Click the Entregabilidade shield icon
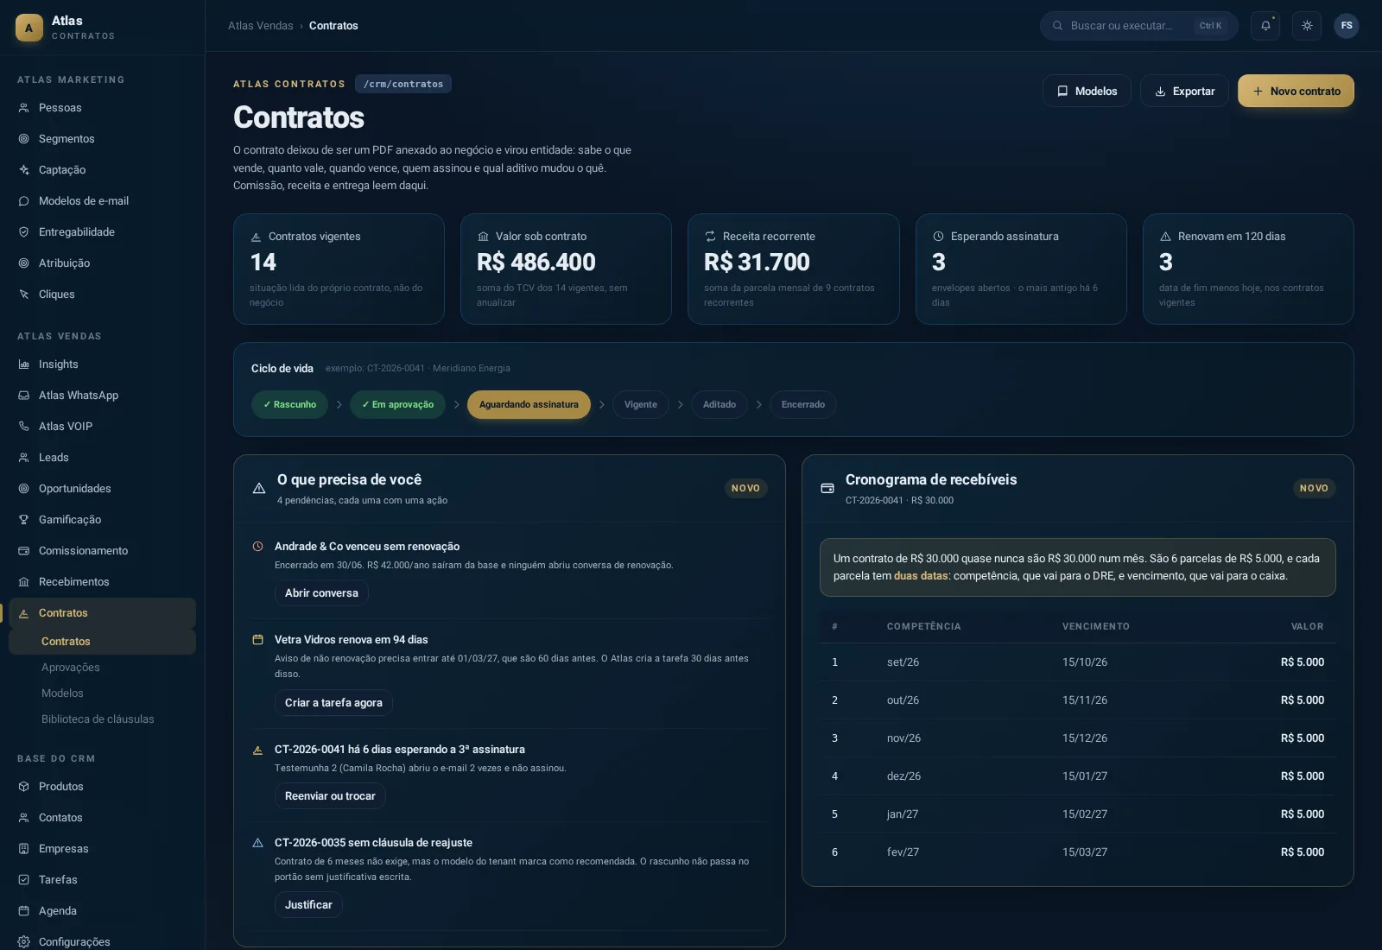The width and height of the screenshot is (1382, 950). tap(24, 232)
